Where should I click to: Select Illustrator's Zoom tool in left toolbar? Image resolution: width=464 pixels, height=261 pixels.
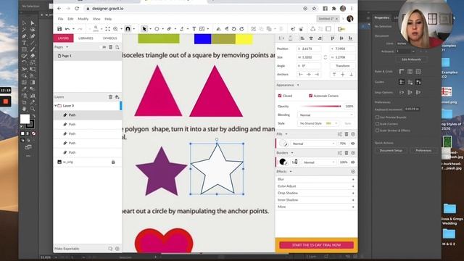point(32,109)
